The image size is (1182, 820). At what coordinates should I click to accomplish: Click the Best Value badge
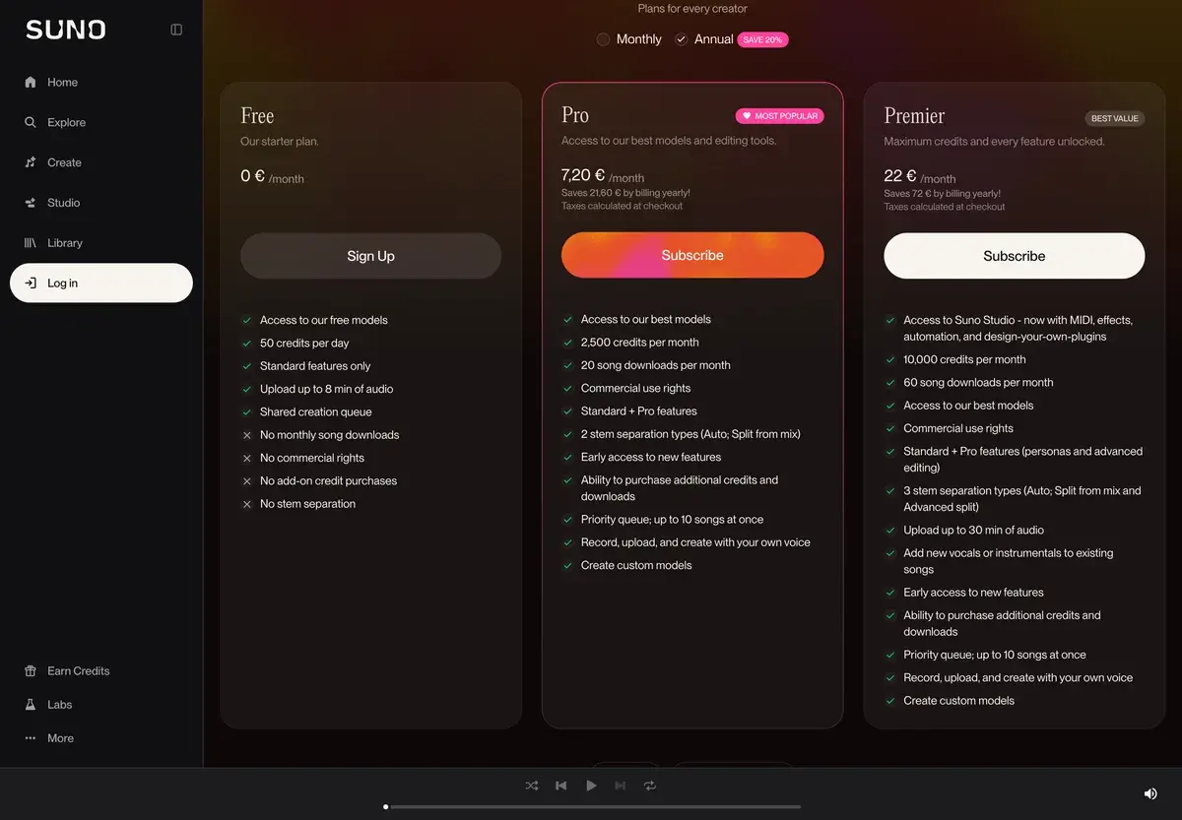tap(1114, 118)
